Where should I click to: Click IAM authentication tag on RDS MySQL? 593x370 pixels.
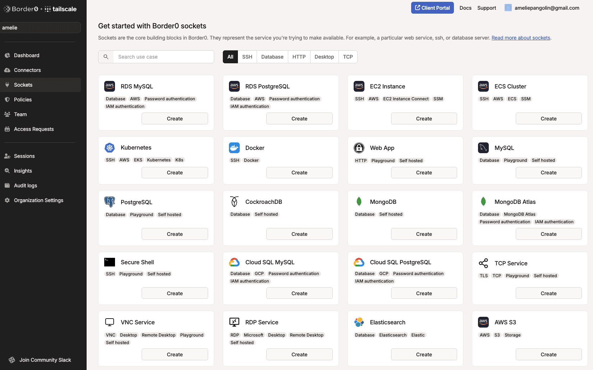pyautogui.click(x=125, y=106)
